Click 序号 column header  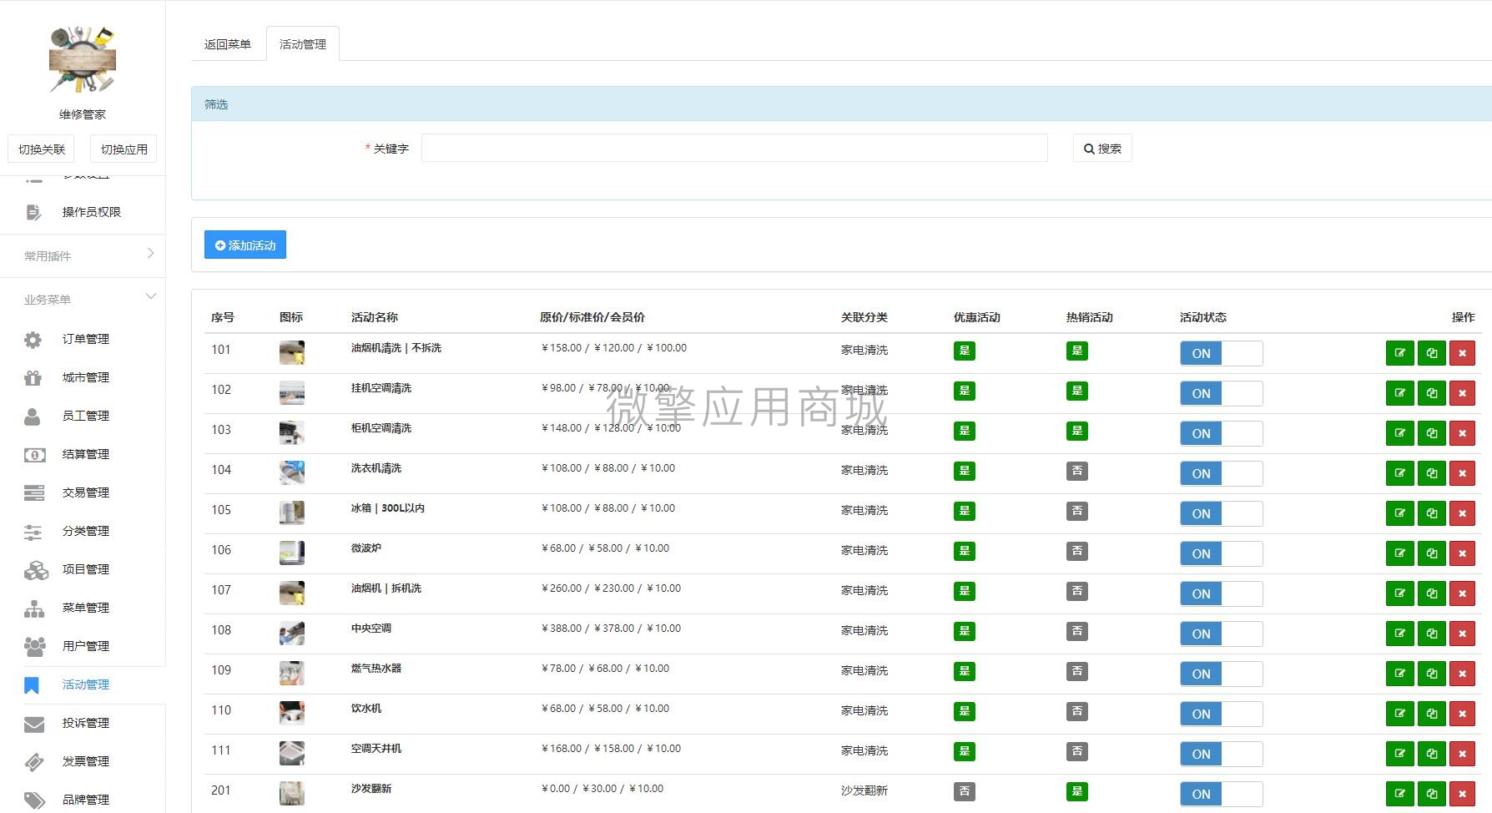(223, 317)
